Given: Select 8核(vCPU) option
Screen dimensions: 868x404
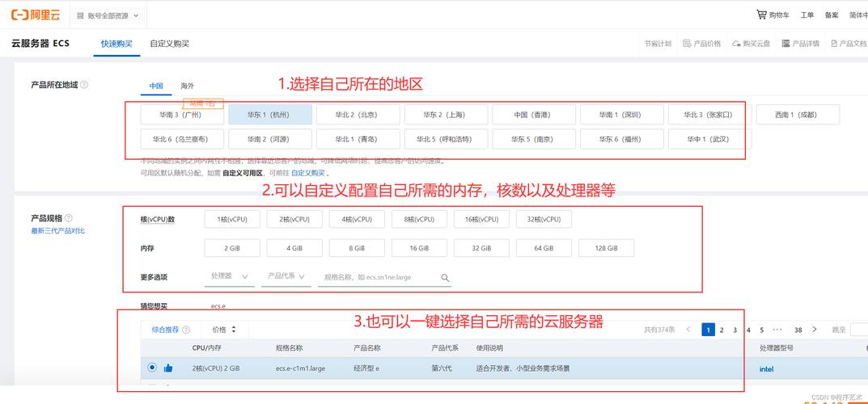Looking at the screenshot, I should click(420, 220).
